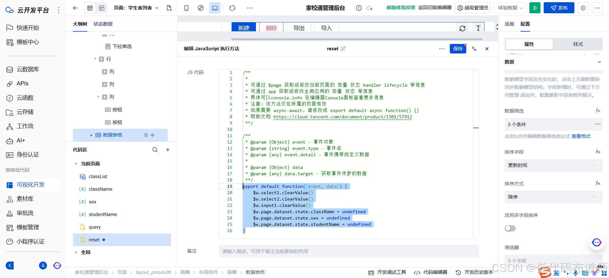The image size is (609, 278).
Task: Click the user avatar icon at bottom
Action: pyautogui.click(x=43, y=265)
